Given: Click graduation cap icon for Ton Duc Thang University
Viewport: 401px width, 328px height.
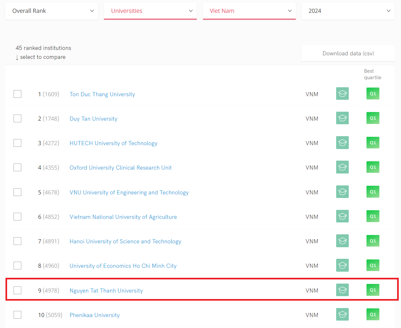Looking at the screenshot, I should [342, 94].
